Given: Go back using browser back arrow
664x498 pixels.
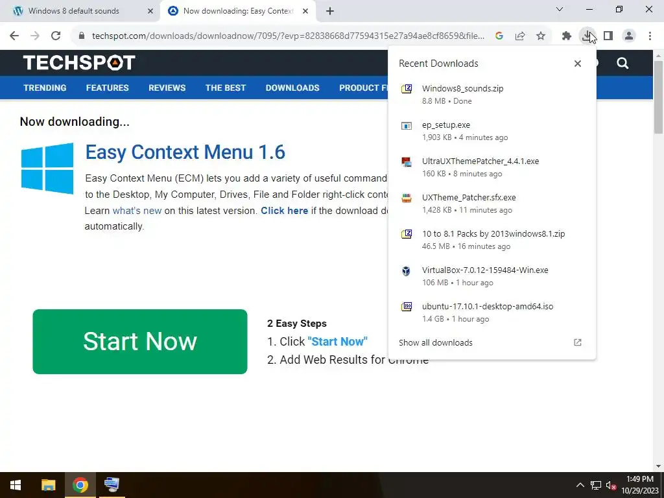Looking at the screenshot, I should coord(14,36).
